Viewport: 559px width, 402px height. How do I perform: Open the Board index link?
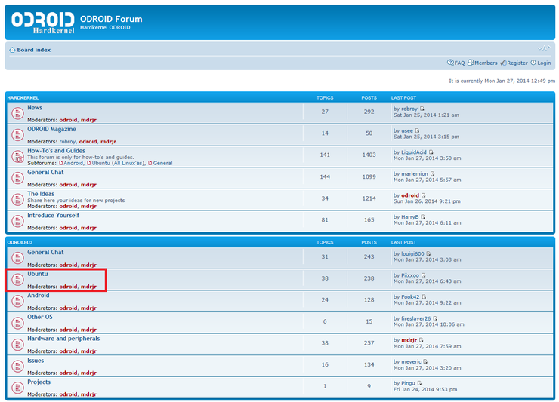pyautogui.click(x=34, y=50)
